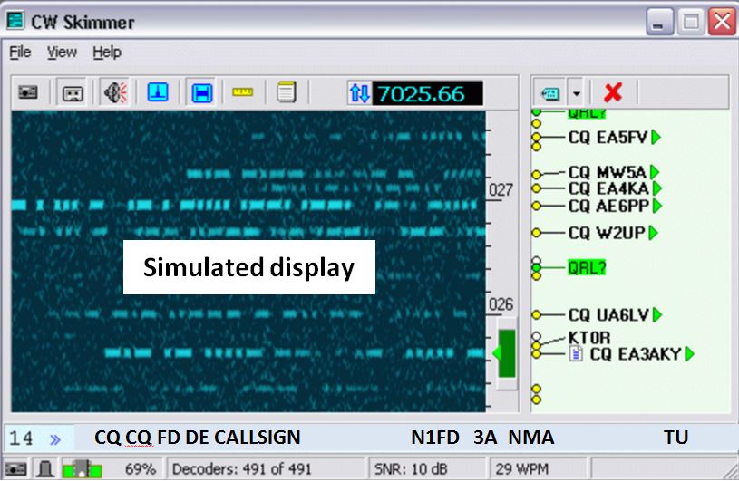The height and width of the screenshot is (481, 739).
Task: Click the radio device icon in the toolbar
Action: point(28,92)
